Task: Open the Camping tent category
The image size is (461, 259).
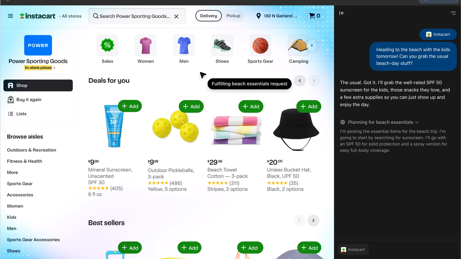Action: click(298, 45)
